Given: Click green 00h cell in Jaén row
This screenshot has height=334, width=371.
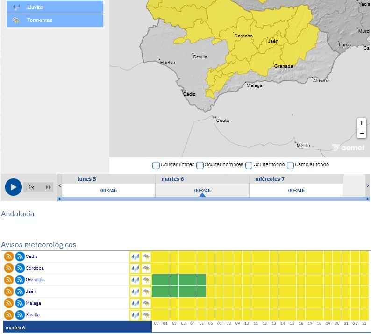Looking at the screenshot, I should 156,291.
